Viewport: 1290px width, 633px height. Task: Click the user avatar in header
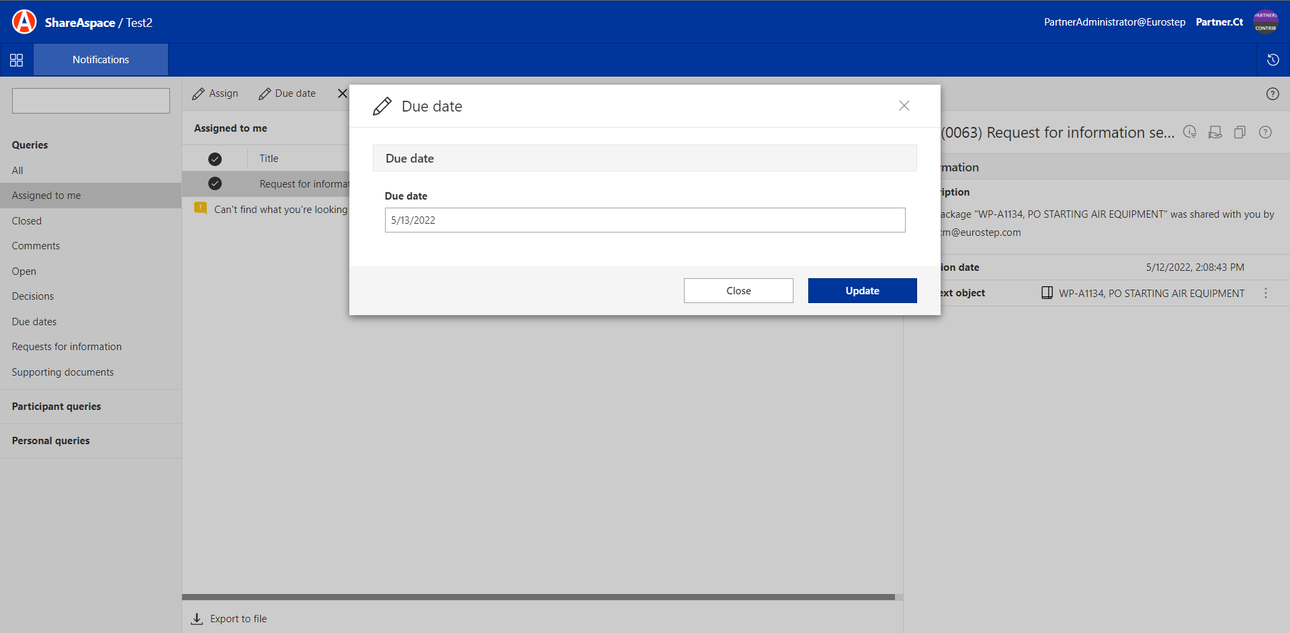pyautogui.click(x=1265, y=22)
